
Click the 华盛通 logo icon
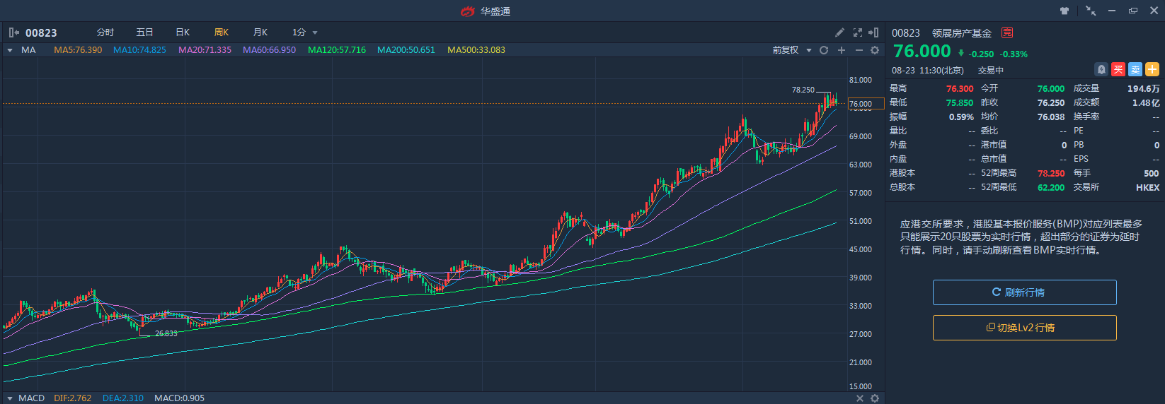(x=468, y=11)
